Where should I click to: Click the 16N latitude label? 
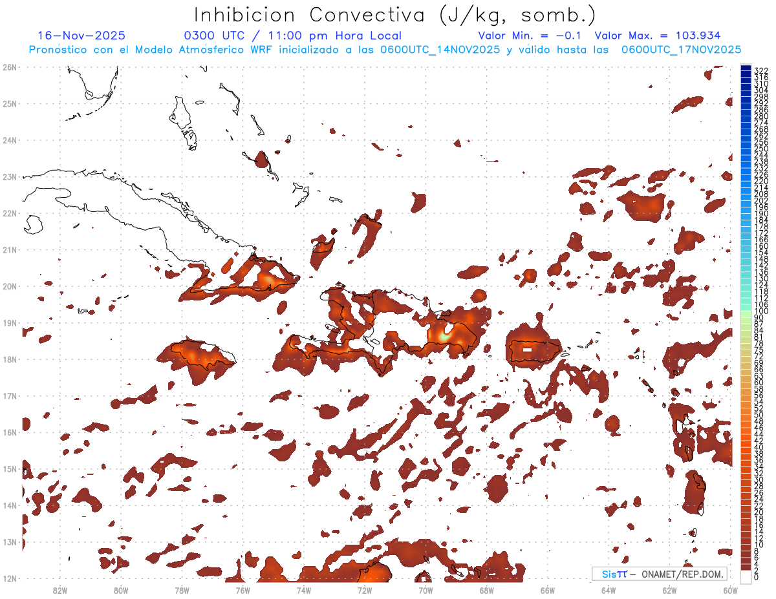point(10,432)
